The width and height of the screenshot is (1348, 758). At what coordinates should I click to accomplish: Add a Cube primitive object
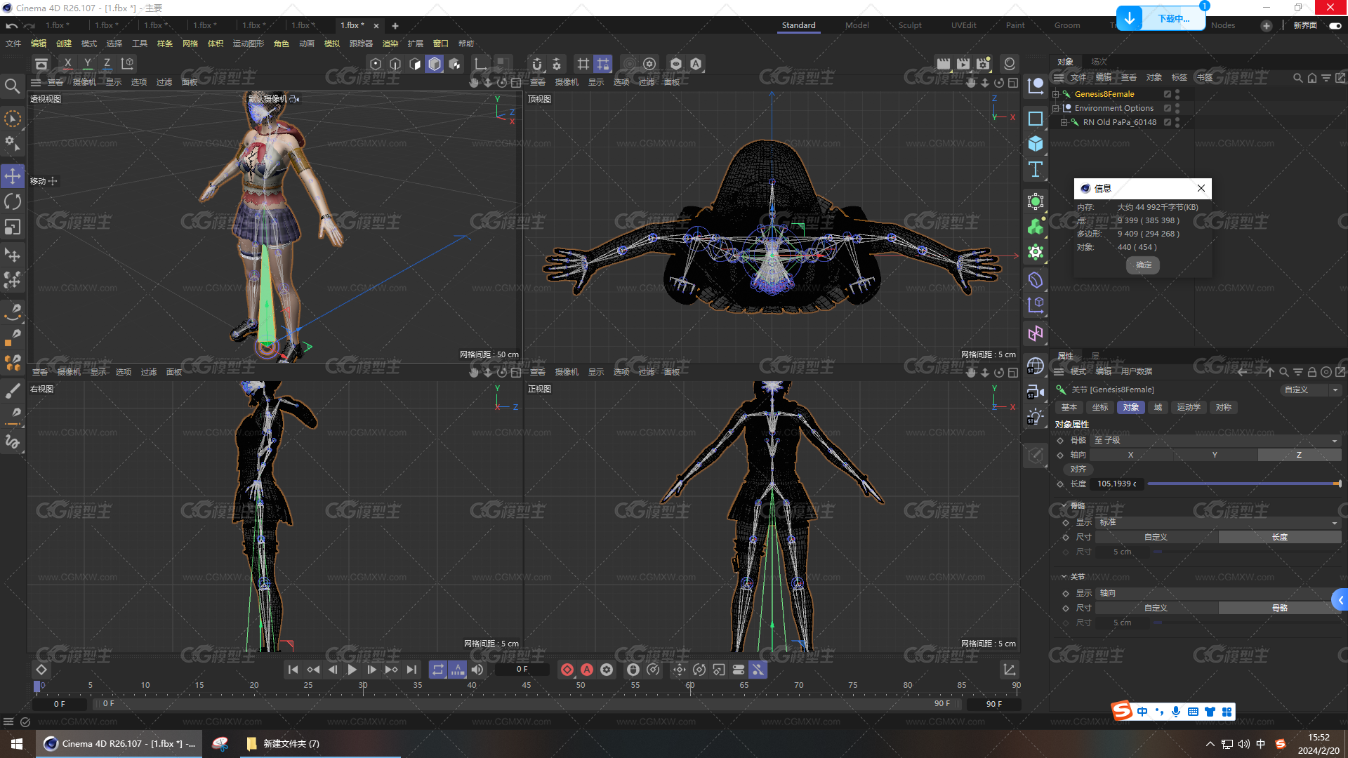pyautogui.click(x=1036, y=143)
